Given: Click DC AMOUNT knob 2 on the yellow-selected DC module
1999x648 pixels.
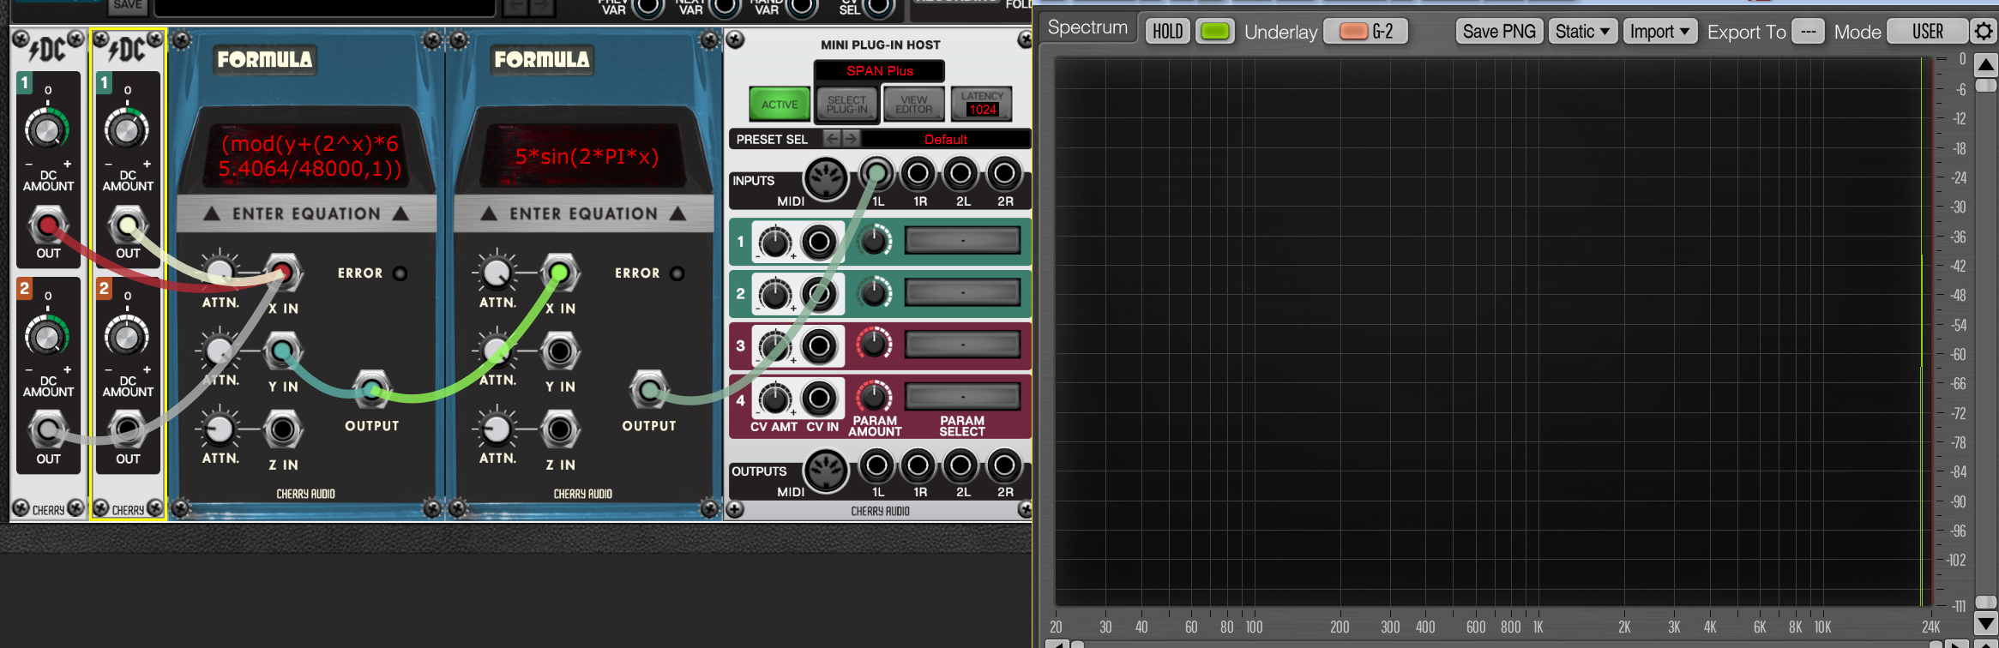Looking at the screenshot, I should [126, 336].
